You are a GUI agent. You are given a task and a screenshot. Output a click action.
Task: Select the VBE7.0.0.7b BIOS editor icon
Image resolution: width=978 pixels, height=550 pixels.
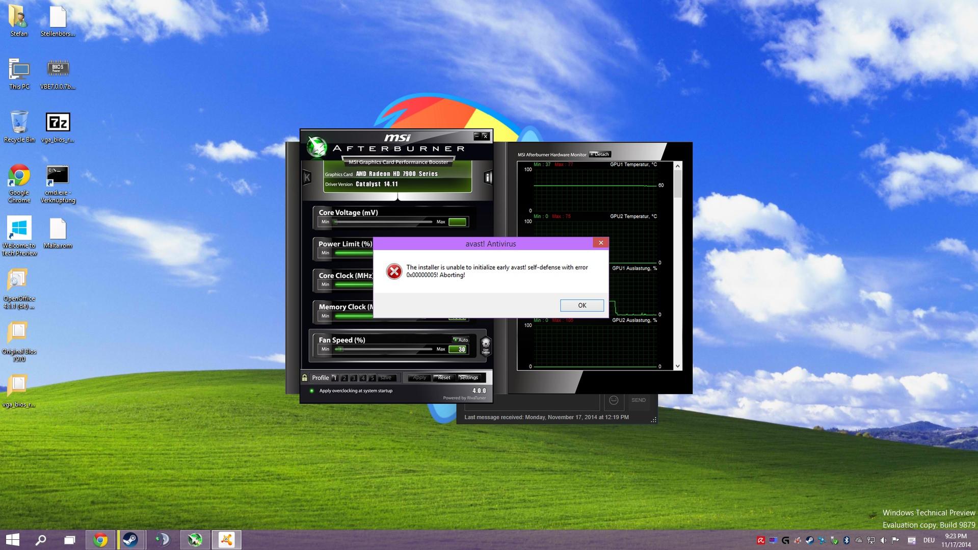coord(58,74)
